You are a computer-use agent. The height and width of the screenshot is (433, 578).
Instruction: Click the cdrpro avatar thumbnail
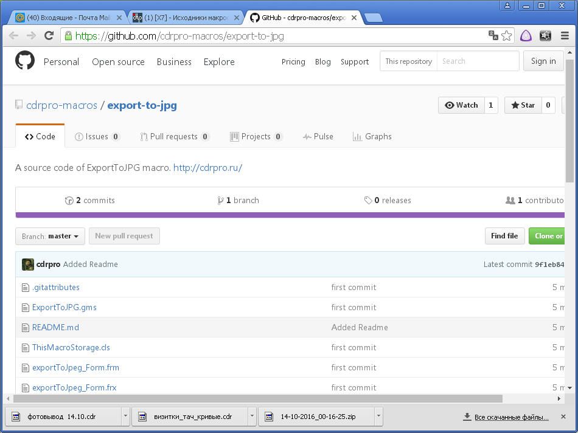[27, 264]
